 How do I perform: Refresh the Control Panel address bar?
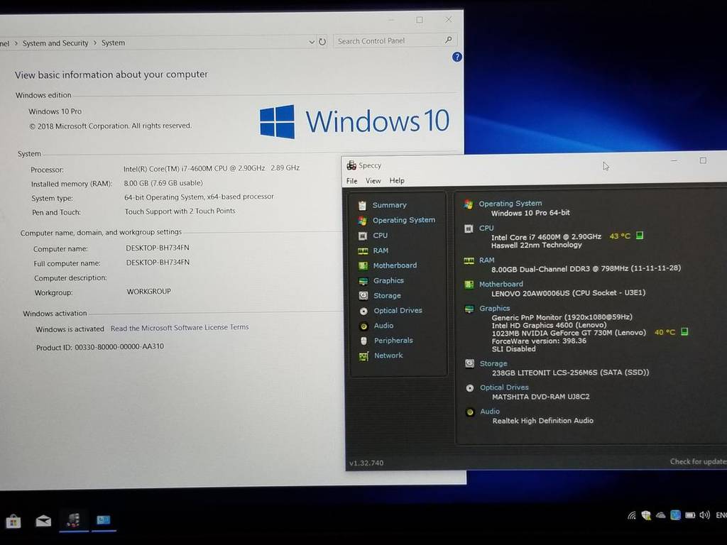tap(322, 42)
